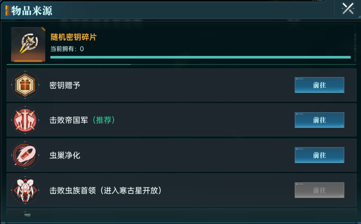Click the green (推荐) tag
This screenshot has width=361, height=224.
tap(104, 120)
